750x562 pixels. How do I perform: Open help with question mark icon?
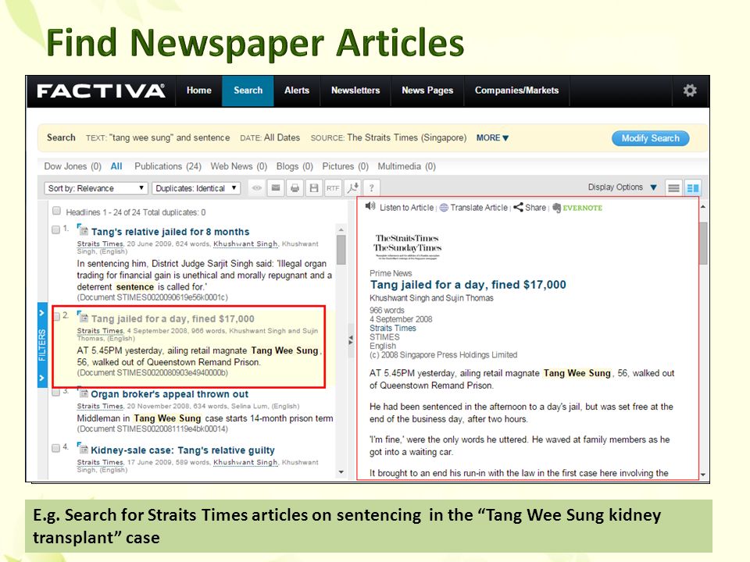[x=371, y=188]
